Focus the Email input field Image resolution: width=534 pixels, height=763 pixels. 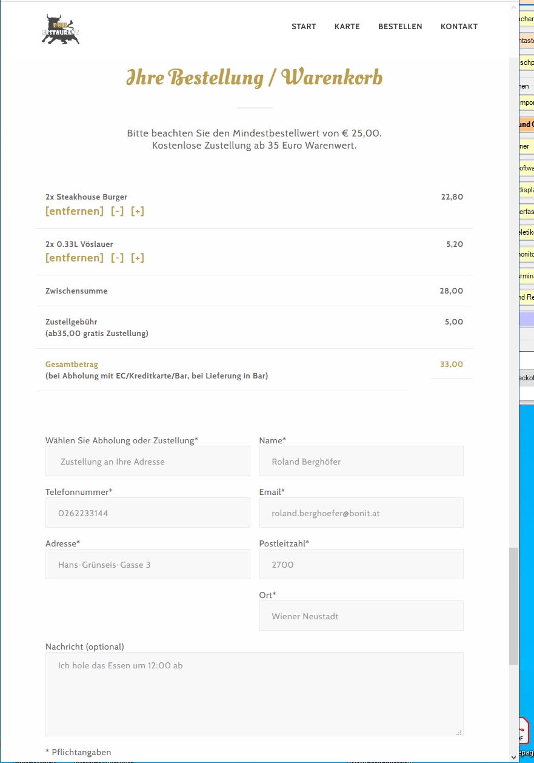pyautogui.click(x=361, y=513)
